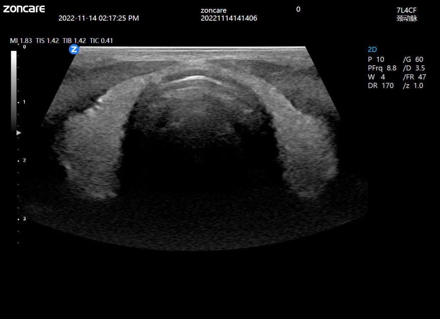
Task: Click the frame rate FR 47 readout
Action: click(414, 77)
